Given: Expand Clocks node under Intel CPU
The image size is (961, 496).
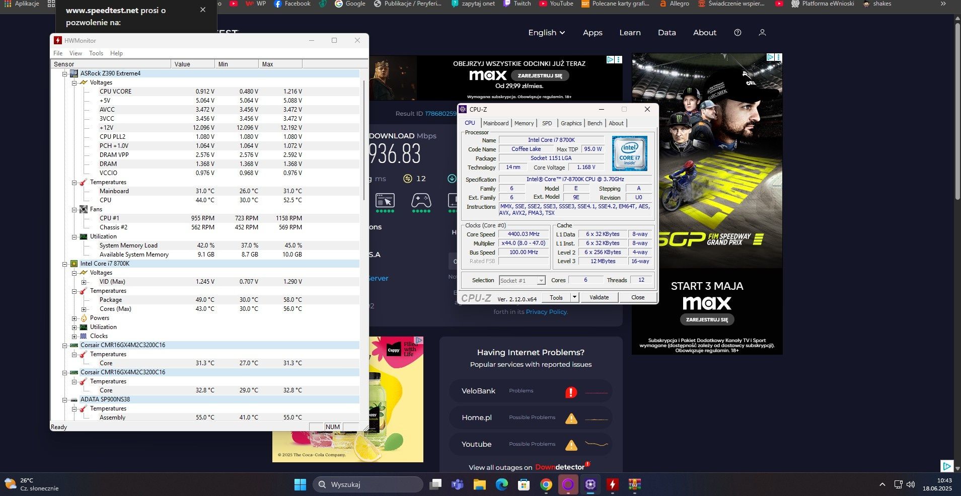Looking at the screenshot, I should tap(74, 336).
